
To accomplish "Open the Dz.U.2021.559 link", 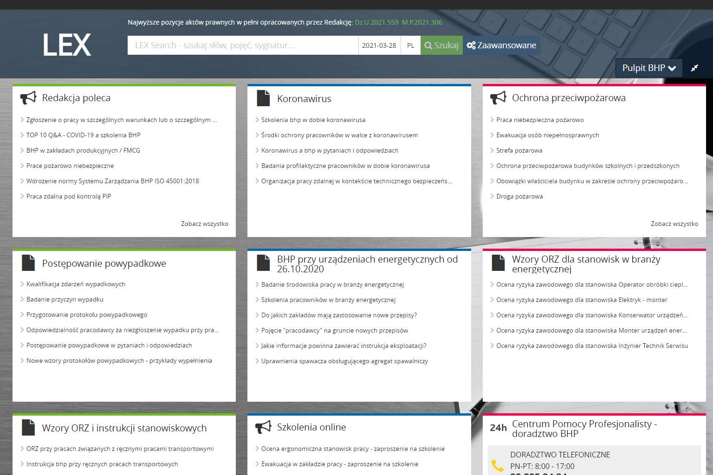I will click(376, 22).
